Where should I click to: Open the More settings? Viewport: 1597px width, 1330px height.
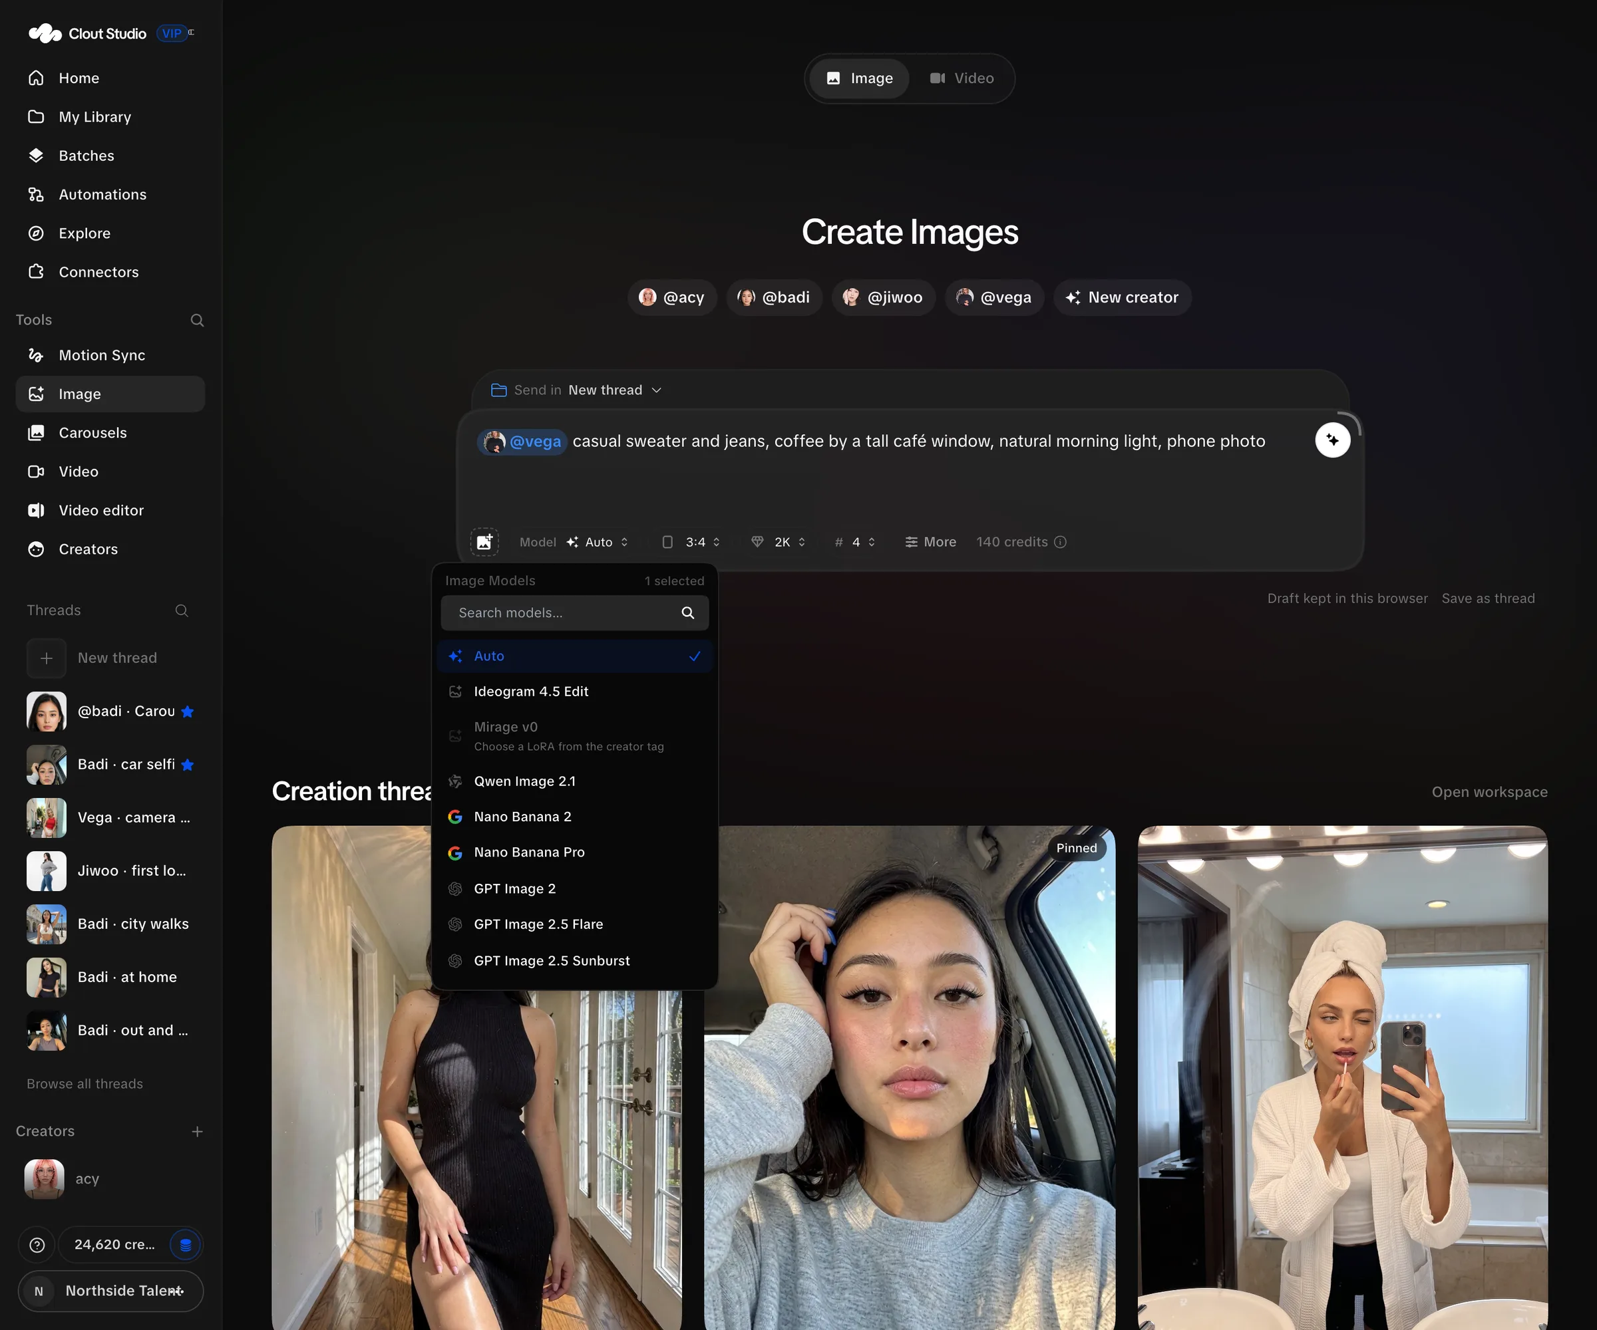click(x=931, y=542)
